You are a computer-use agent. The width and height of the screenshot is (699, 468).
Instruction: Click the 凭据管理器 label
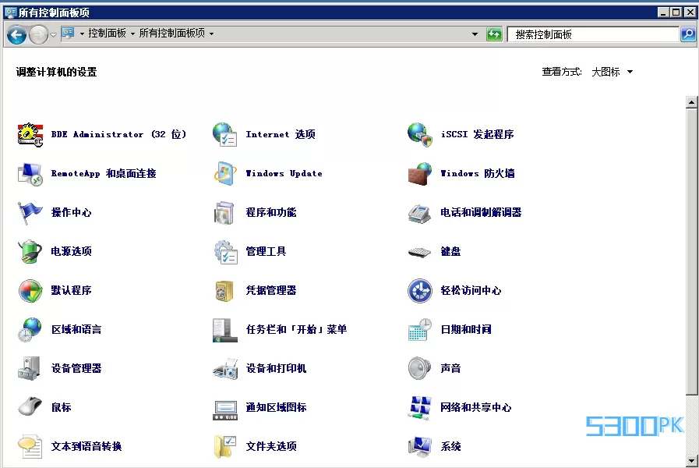pyautogui.click(x=271, y=290)
